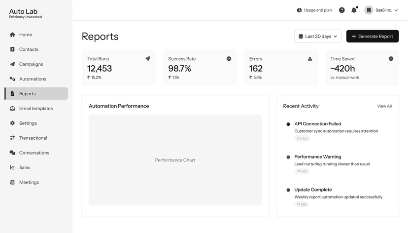The height and width of the screenshot is (233, 408).
Task: Open the notifications bell
Action: pyautogui.click(x=354, y=10)
